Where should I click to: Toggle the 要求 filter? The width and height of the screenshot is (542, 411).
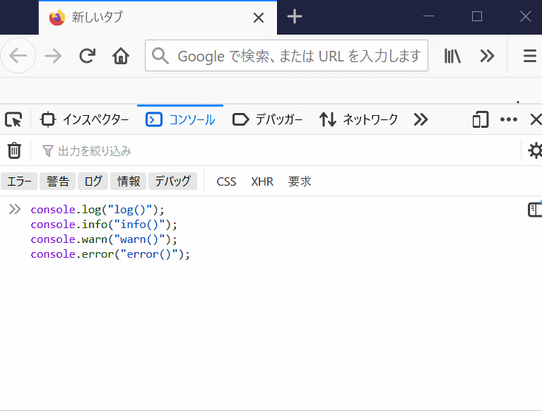pyautogui.click(x=300, y=181)
